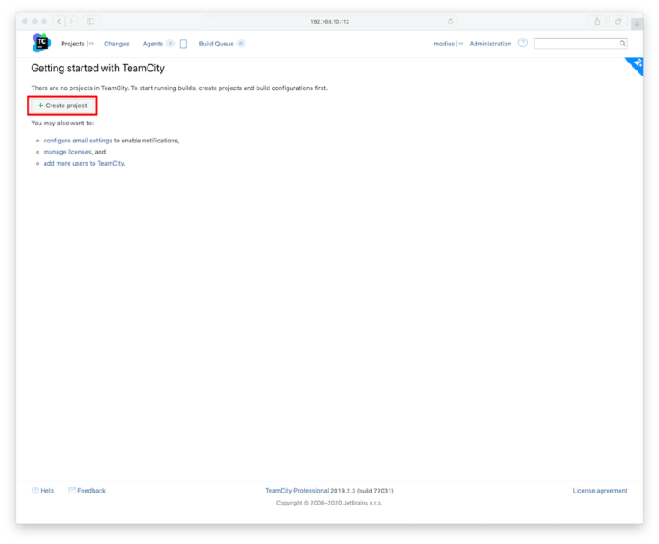Image resolution: width=659 pixels, height=544 pixels.
Task: Go to the Changes page
Action: tap(117, 44)
